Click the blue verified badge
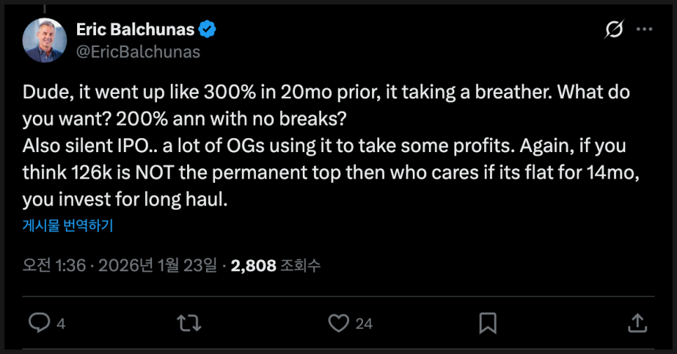 [208, 30]
